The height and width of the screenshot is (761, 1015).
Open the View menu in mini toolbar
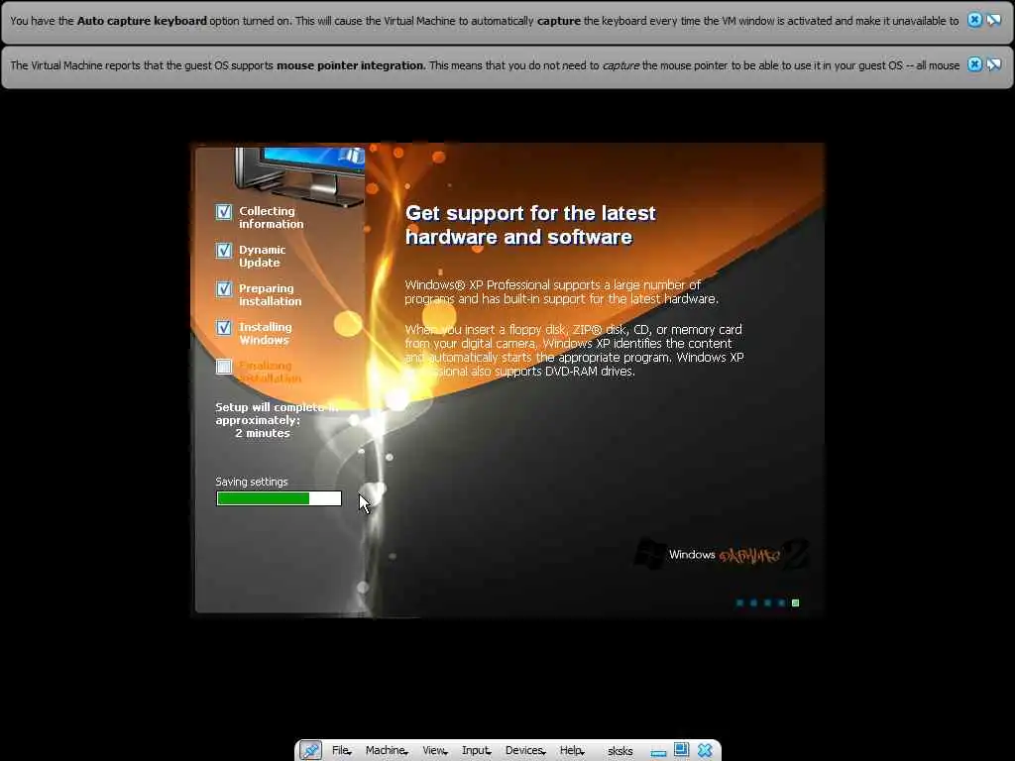(434, 751)
